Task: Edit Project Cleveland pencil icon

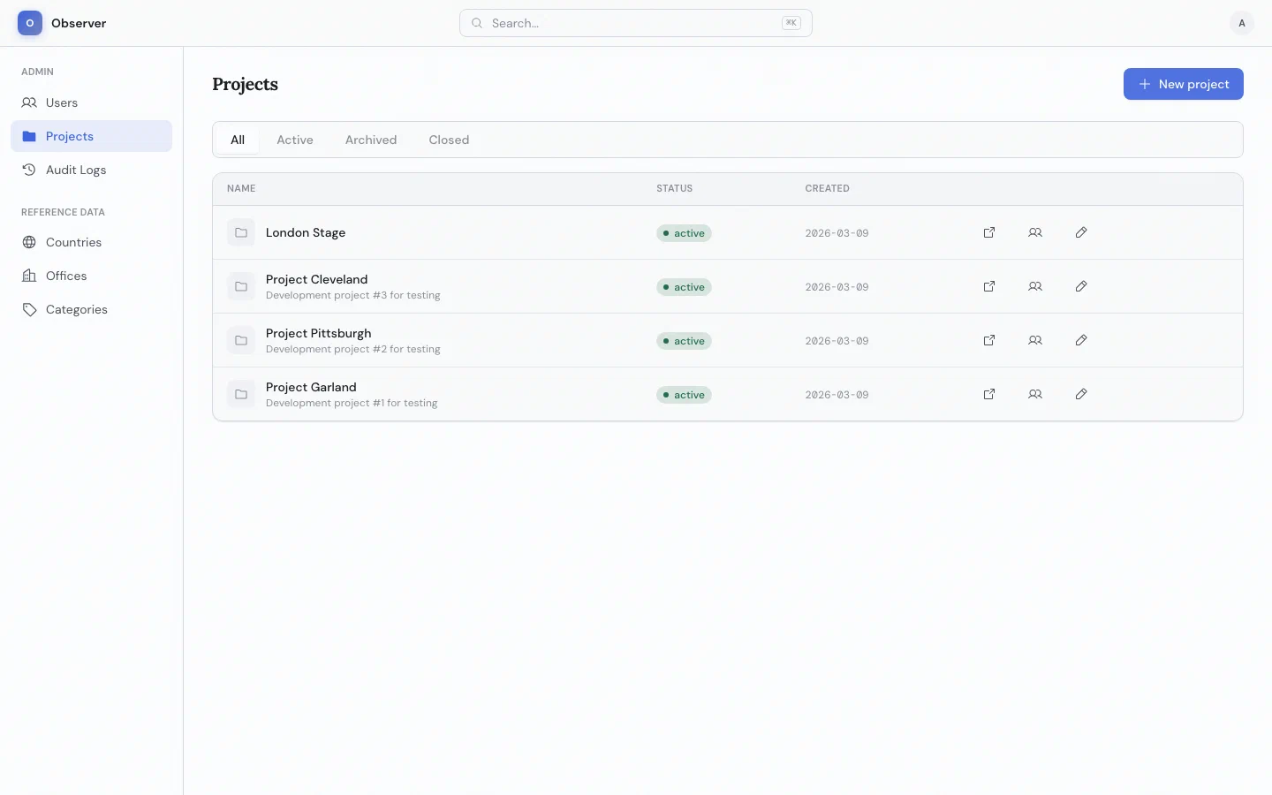Action: pos(1081,286)
